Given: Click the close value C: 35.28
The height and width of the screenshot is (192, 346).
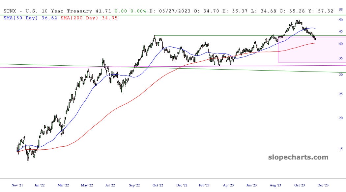Looking at the screenshot, I should 292,11.
